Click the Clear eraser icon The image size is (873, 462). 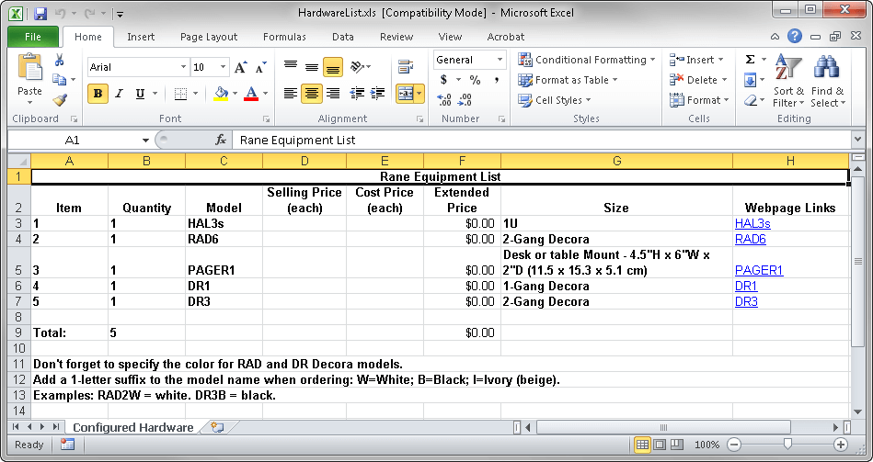coord(751,101)
